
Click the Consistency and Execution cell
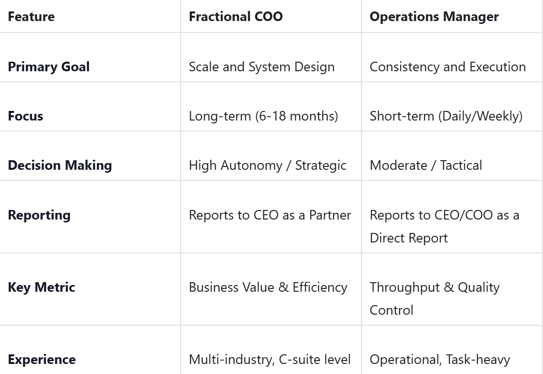pyautogui.click(x=448, y=66)
